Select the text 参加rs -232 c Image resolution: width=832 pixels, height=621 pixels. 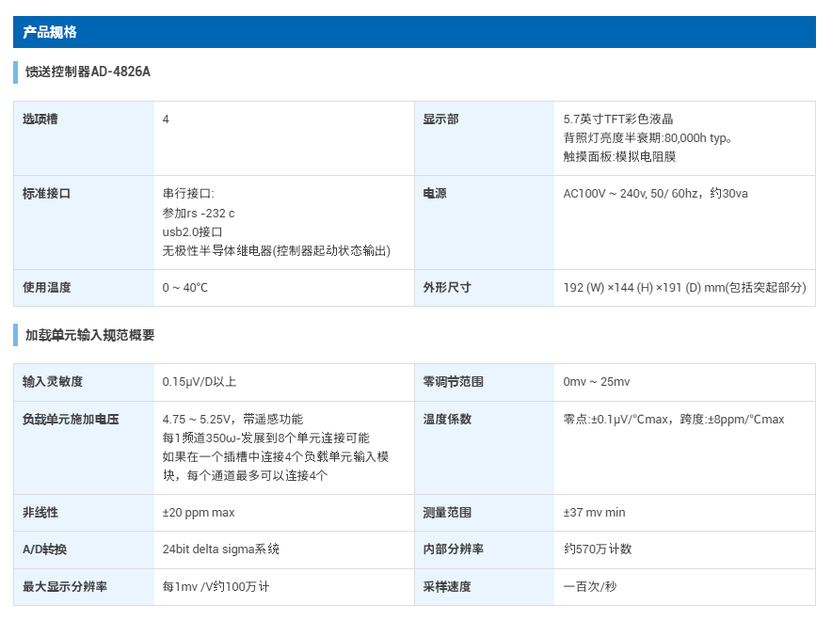click(x=199, y=214)
